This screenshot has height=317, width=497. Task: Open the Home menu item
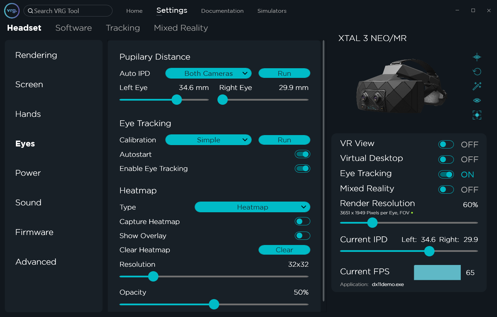tap(134, 11)
